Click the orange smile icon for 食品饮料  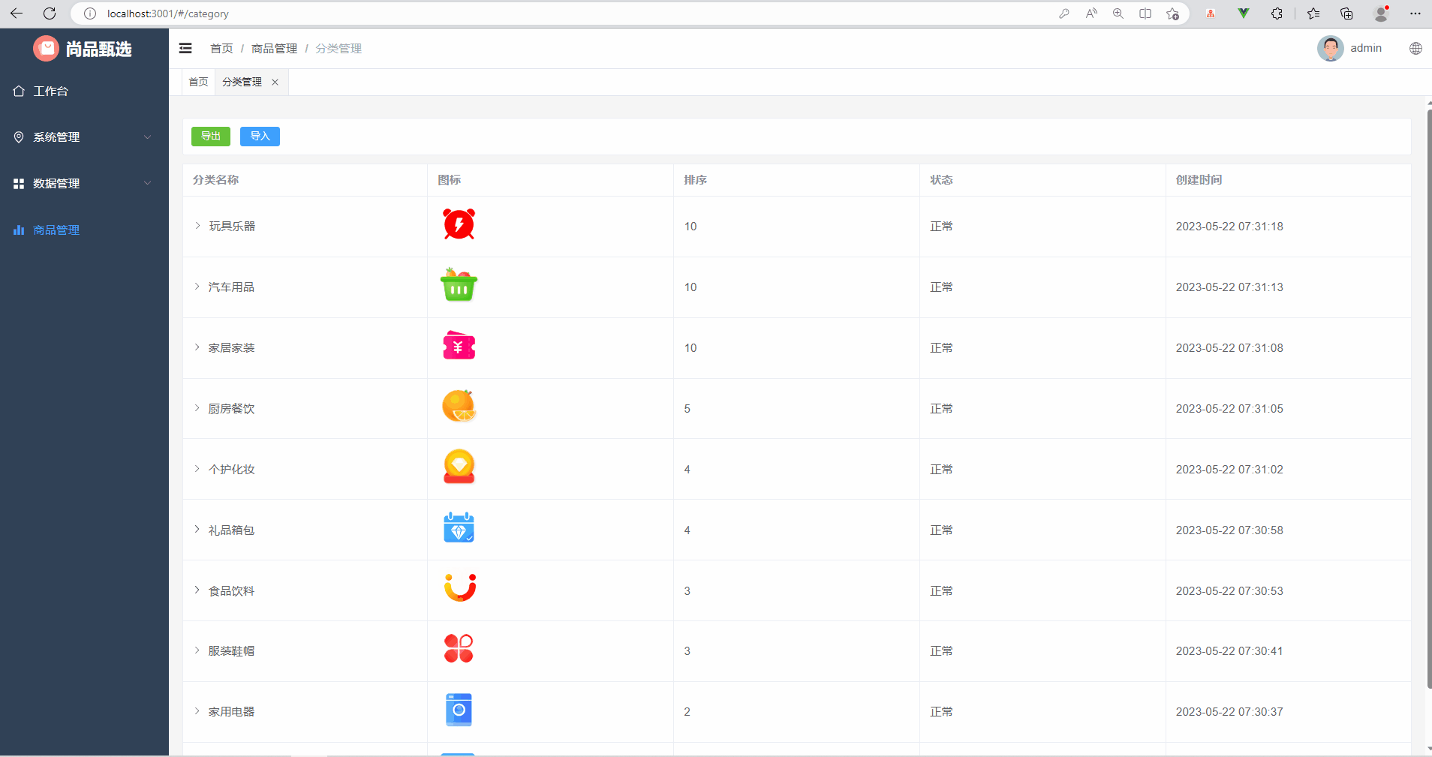point(460,587)
